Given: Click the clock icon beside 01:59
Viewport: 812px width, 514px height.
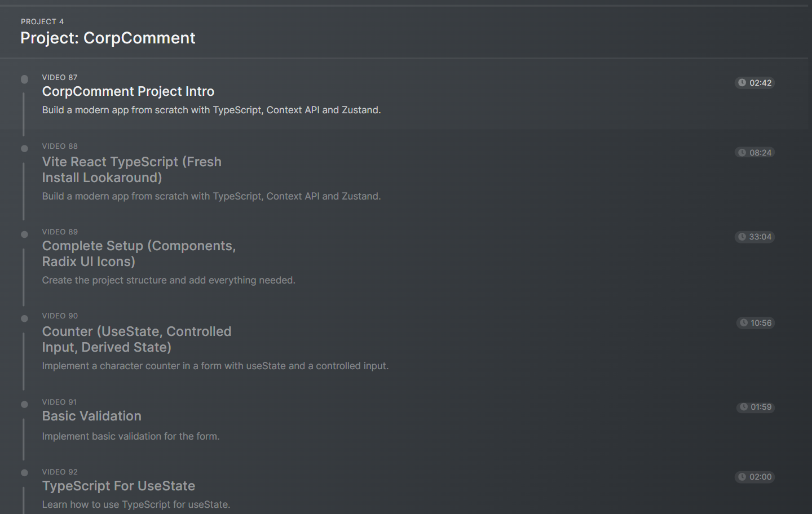Looking at the screenshot, I should click(x=744, y=407).
